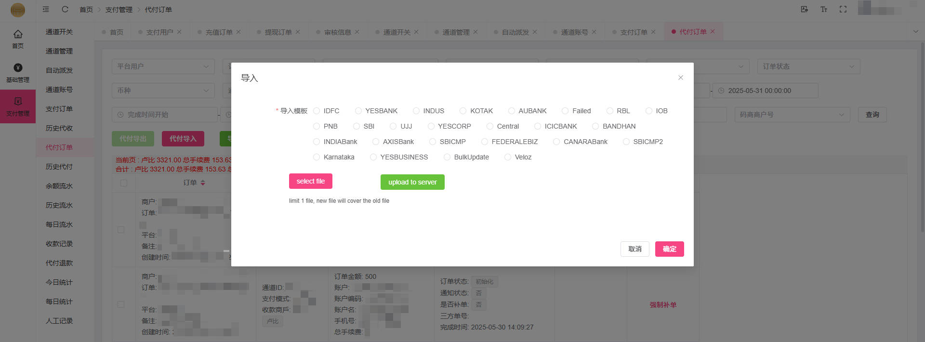
Task: Switch to the 支付订单 tab
Action: point(633,32)
